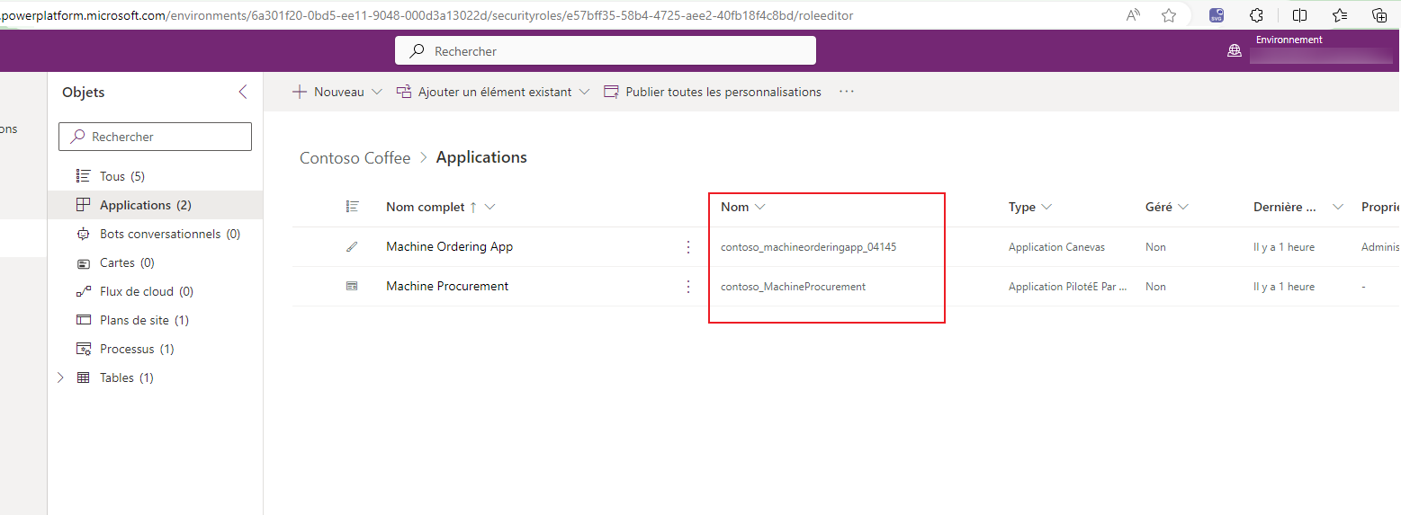The height and width of the screenshot is (515, 1401).
Task: Click contoso_machineorderingapp_04145 name cell
Action: [808, 247]
